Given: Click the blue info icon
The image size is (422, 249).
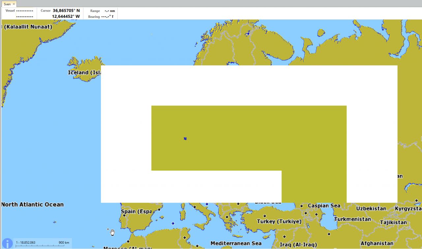Looking at the screenshot, I should (7, 243).
